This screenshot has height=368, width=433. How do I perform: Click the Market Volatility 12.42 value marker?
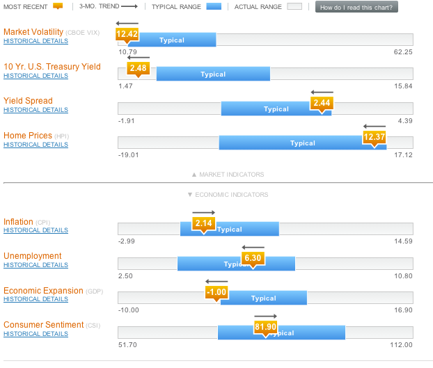tap(127, 34)
